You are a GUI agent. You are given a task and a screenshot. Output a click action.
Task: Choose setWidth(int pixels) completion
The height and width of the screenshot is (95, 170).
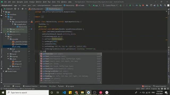70,79
